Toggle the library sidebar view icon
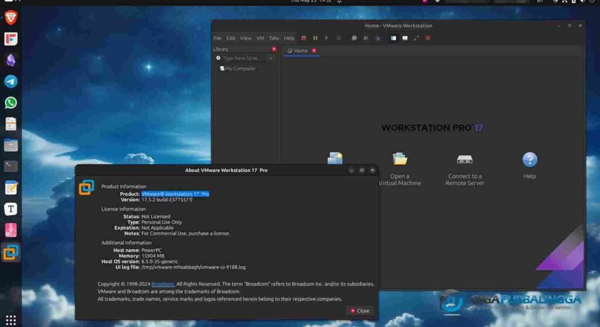The width and height of the screenshot is (600, 327). [393, 38]
